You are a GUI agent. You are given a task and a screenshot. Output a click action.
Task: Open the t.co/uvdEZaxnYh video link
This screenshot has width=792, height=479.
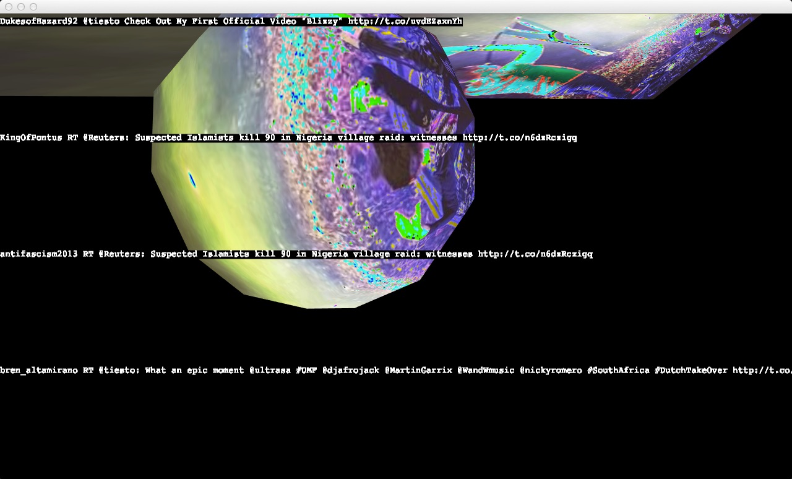coord(405,22)
